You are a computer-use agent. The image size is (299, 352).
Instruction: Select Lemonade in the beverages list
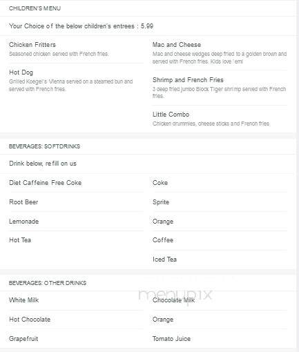tap(23, 222)
